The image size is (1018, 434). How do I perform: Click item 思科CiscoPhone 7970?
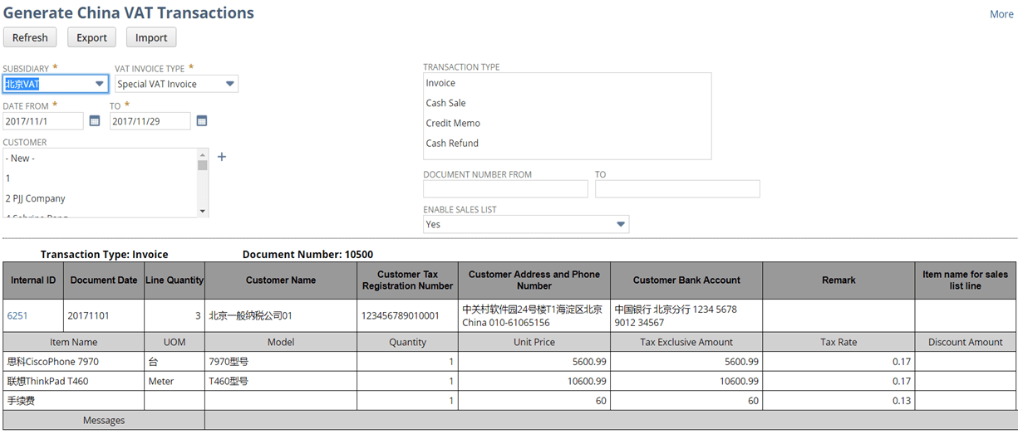(73, 362)
